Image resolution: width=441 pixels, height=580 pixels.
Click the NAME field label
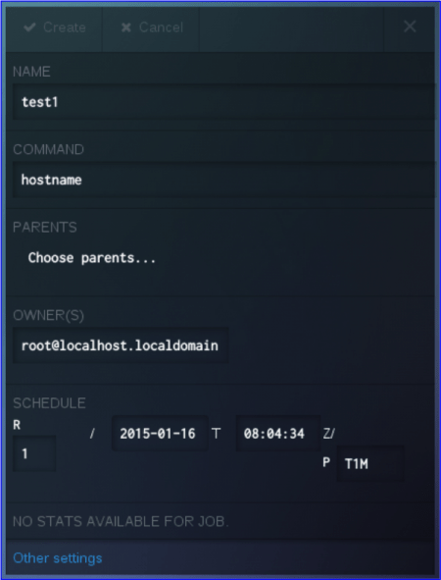(31, 72)
